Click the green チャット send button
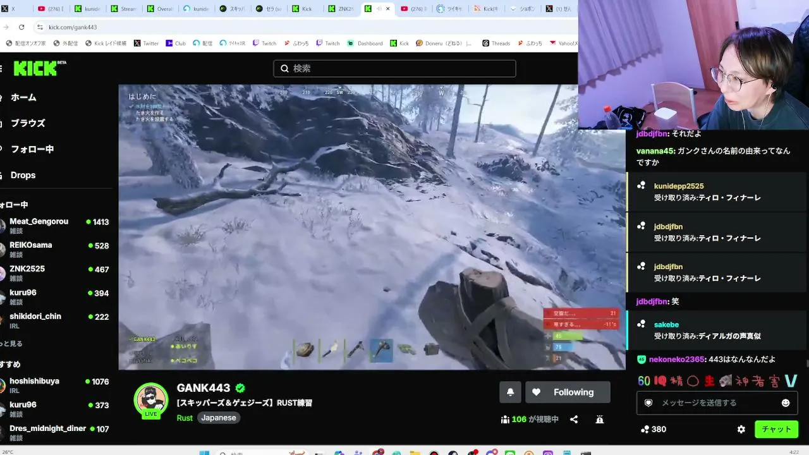 pos(776,429)
